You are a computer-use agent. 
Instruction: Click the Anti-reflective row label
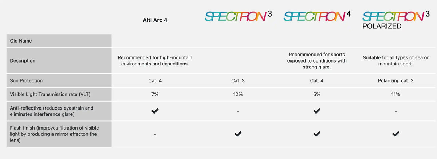pos(51,111)
